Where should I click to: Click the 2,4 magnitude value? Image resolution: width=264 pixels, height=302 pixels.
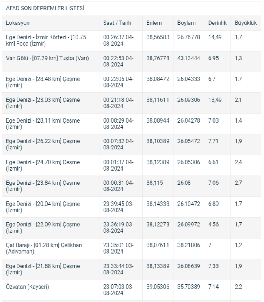[x=238, y=162]
